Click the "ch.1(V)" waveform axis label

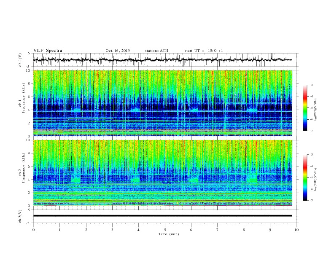(x=20, y=60)
